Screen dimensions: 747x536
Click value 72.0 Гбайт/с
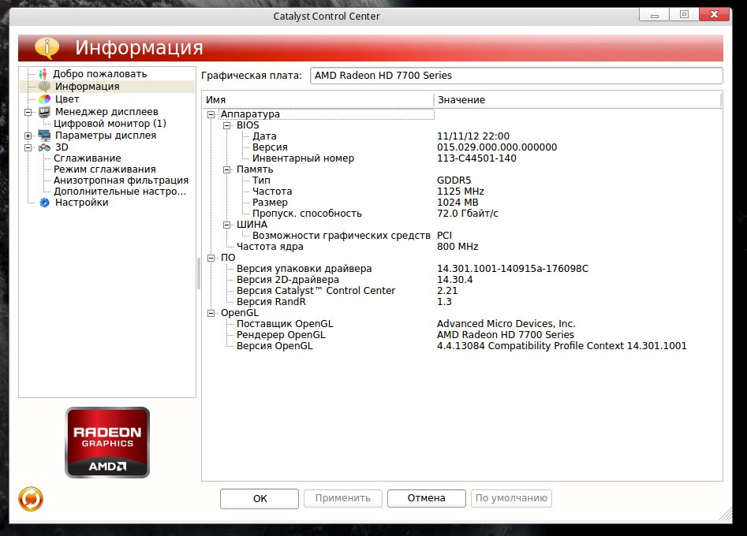(x=467, y=214)
